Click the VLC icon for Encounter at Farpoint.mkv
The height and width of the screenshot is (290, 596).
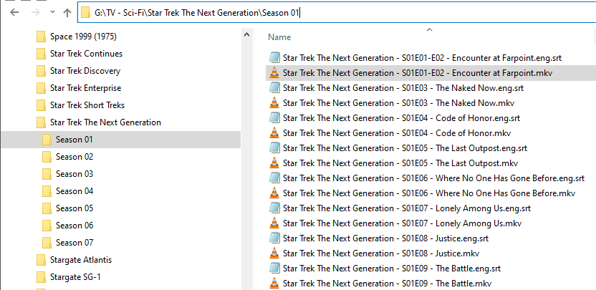pyautogui.click(x=274, y=73)
